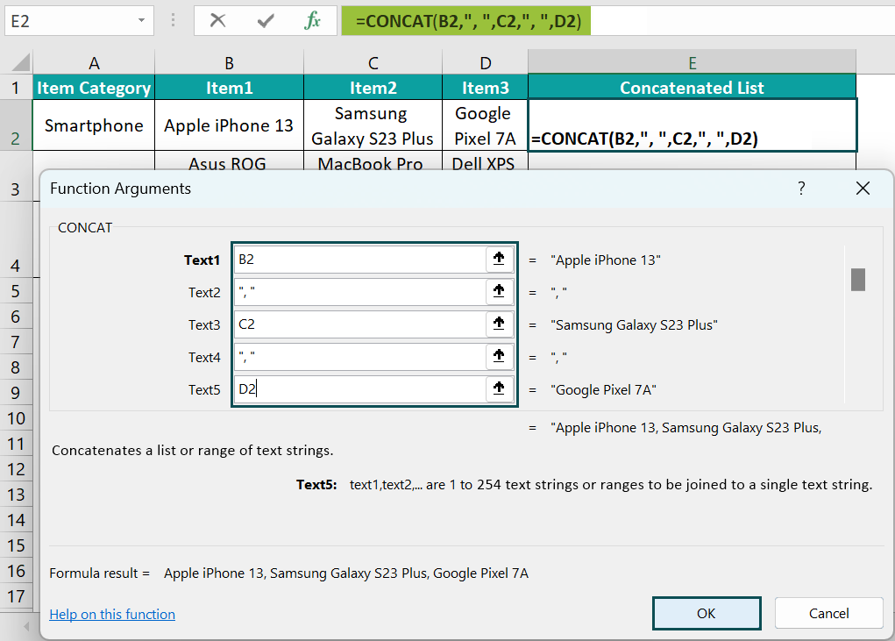Select row 1 header
Image resolution: width=895 pixels, height=641 pixels.
pos(16,88)
